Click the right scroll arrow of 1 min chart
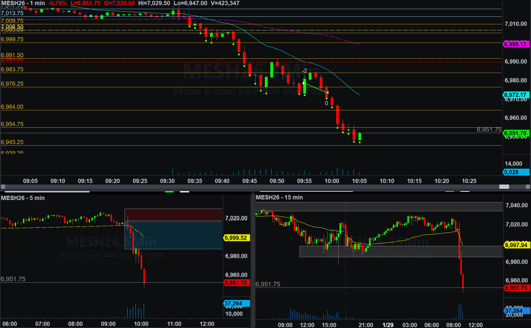Viewport: 531px width, 328px height. 528,187
